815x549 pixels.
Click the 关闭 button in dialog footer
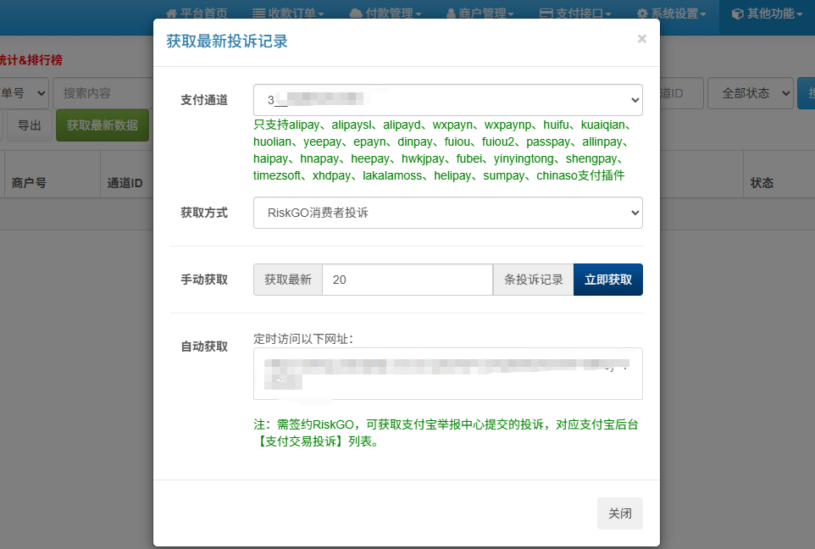click(619, 513)
